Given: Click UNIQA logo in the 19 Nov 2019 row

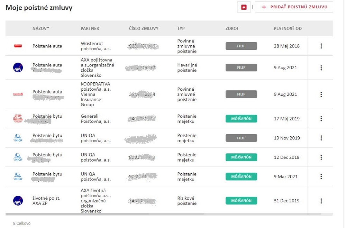Looking at the screenshot, I should pyautogui.click(x=18, y=138).
